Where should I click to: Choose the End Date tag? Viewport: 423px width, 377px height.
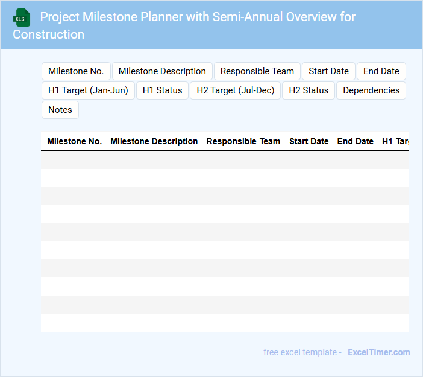(x=381, y=71)
